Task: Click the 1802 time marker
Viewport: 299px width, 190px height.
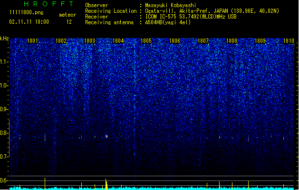Action: point(61,41)
